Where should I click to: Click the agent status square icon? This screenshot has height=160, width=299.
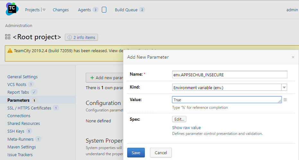[x=104, y=10]
